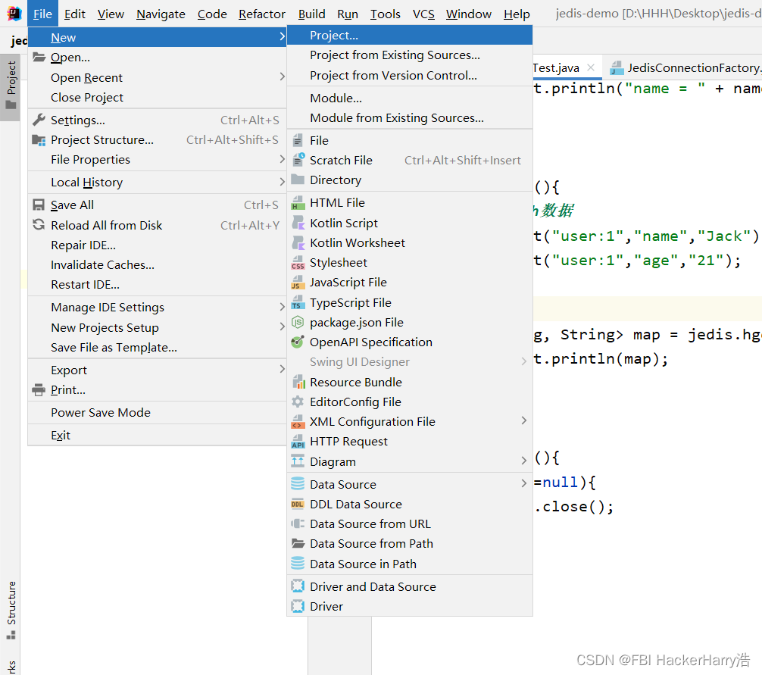The image size is (762, 675).
Task: Click the Project Structure icon
Action: [x=39, y=140]
